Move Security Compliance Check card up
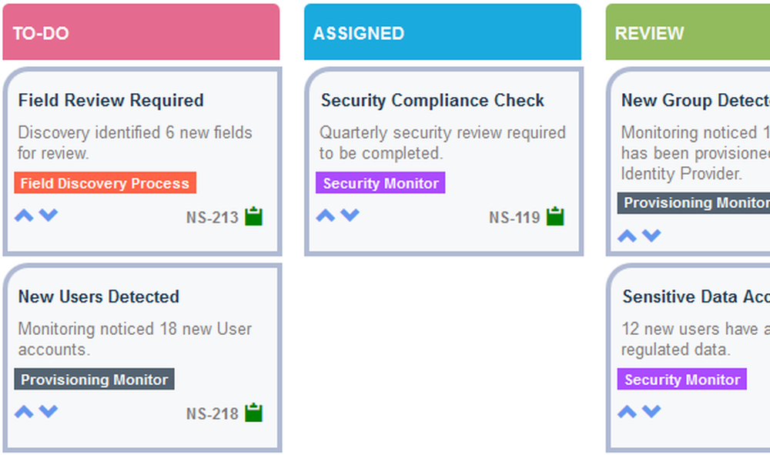 point(326,216)
